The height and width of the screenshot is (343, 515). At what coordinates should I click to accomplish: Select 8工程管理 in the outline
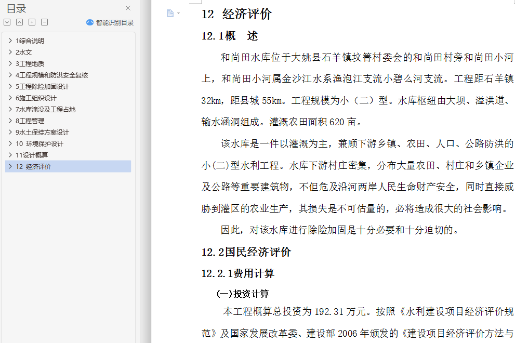pyautogui.click(x=30, y=121)
